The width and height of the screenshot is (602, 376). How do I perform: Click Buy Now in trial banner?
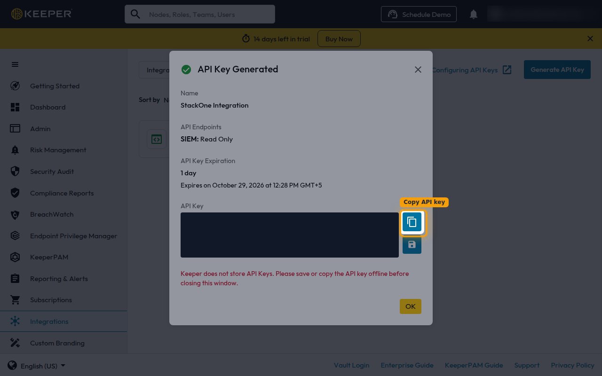coord(339,39)
